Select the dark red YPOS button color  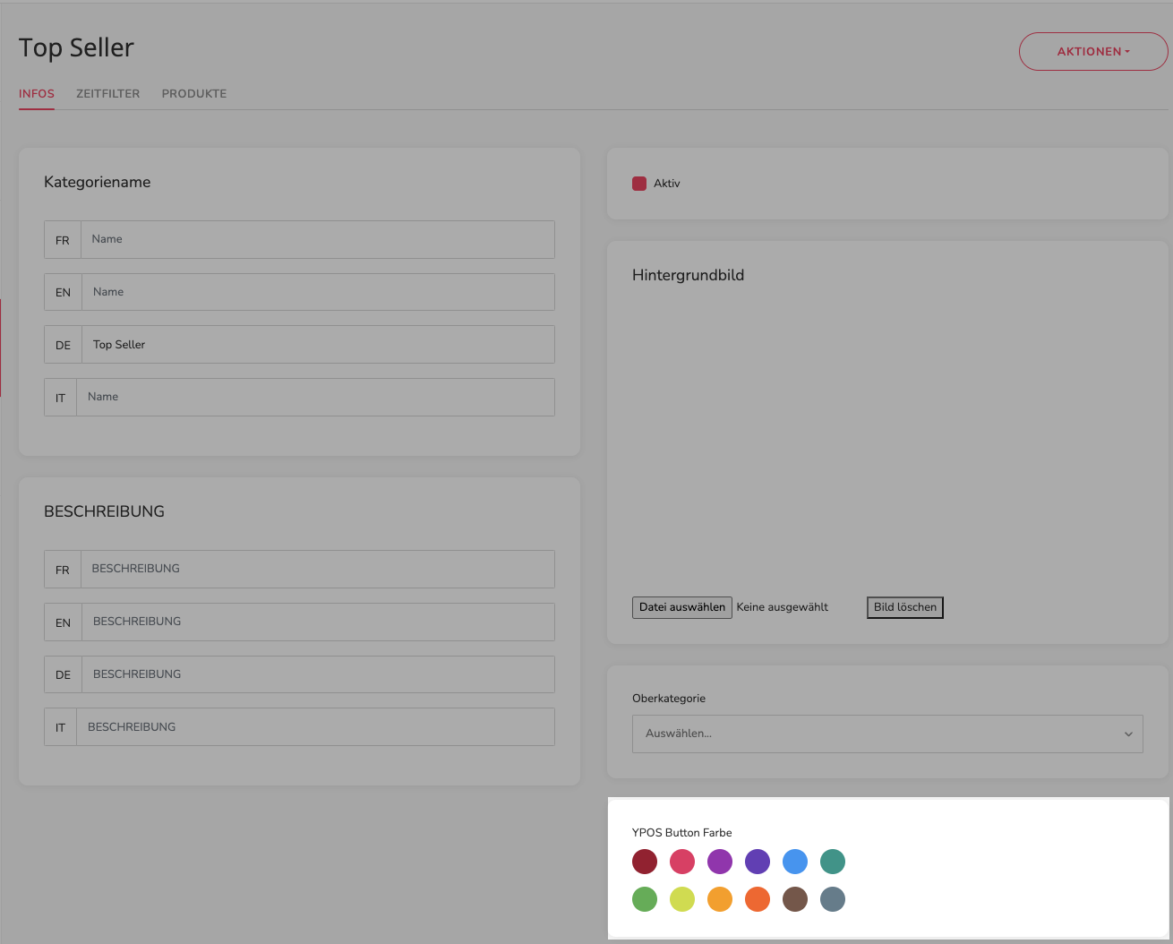click(x=645, y=862)
